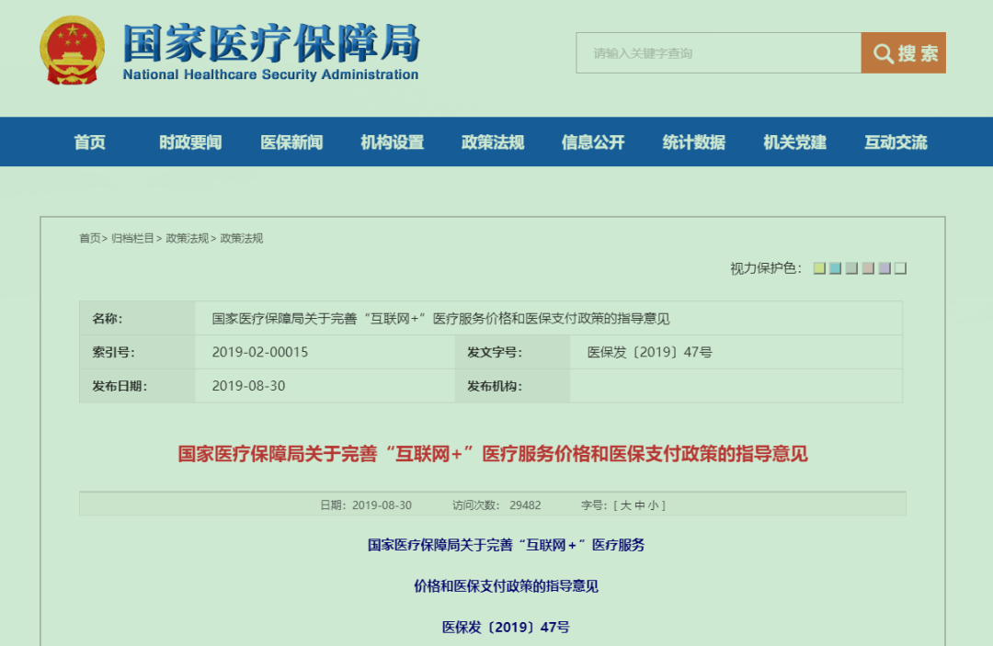The width and height of the screenshot is (993, 646).
Task: Click the magnifier icon in the search button
Action: (883, 54)
